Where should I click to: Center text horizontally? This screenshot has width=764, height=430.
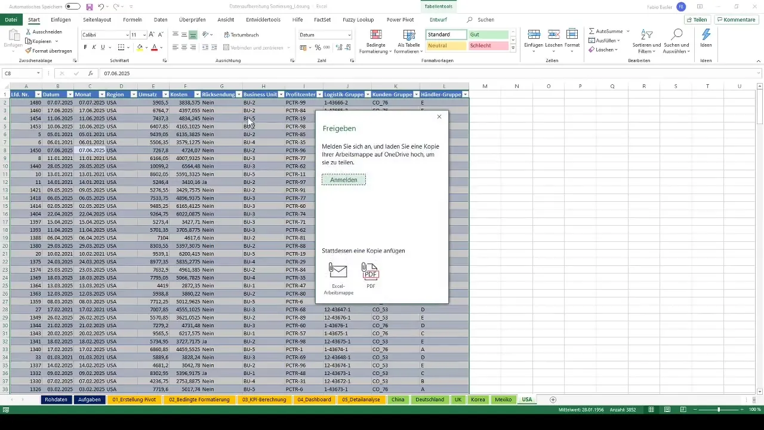tap(184, 47)
